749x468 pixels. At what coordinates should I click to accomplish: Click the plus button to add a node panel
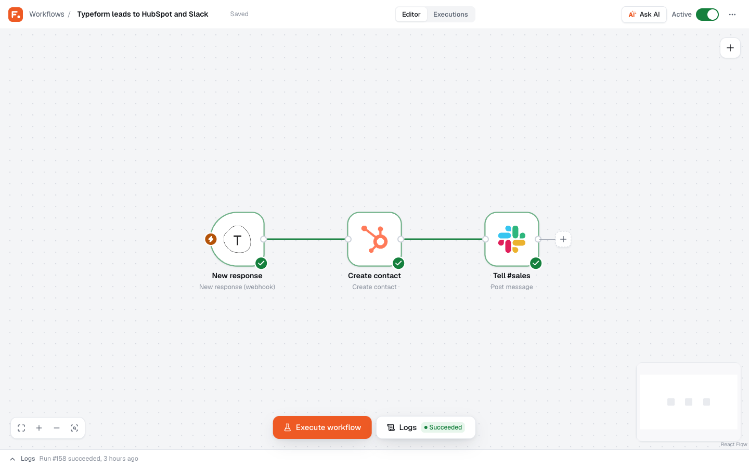pos(730,48)
